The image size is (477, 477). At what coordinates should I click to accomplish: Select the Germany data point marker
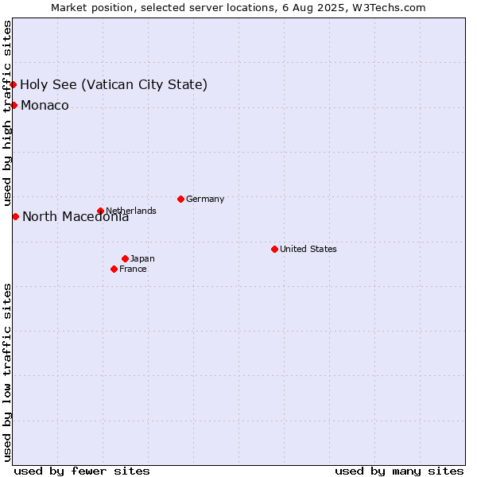coord(181,200)
